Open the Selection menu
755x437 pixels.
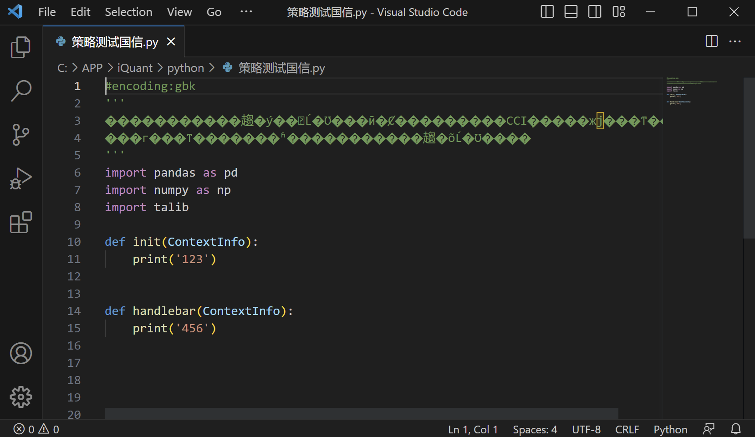coord(128,12)
